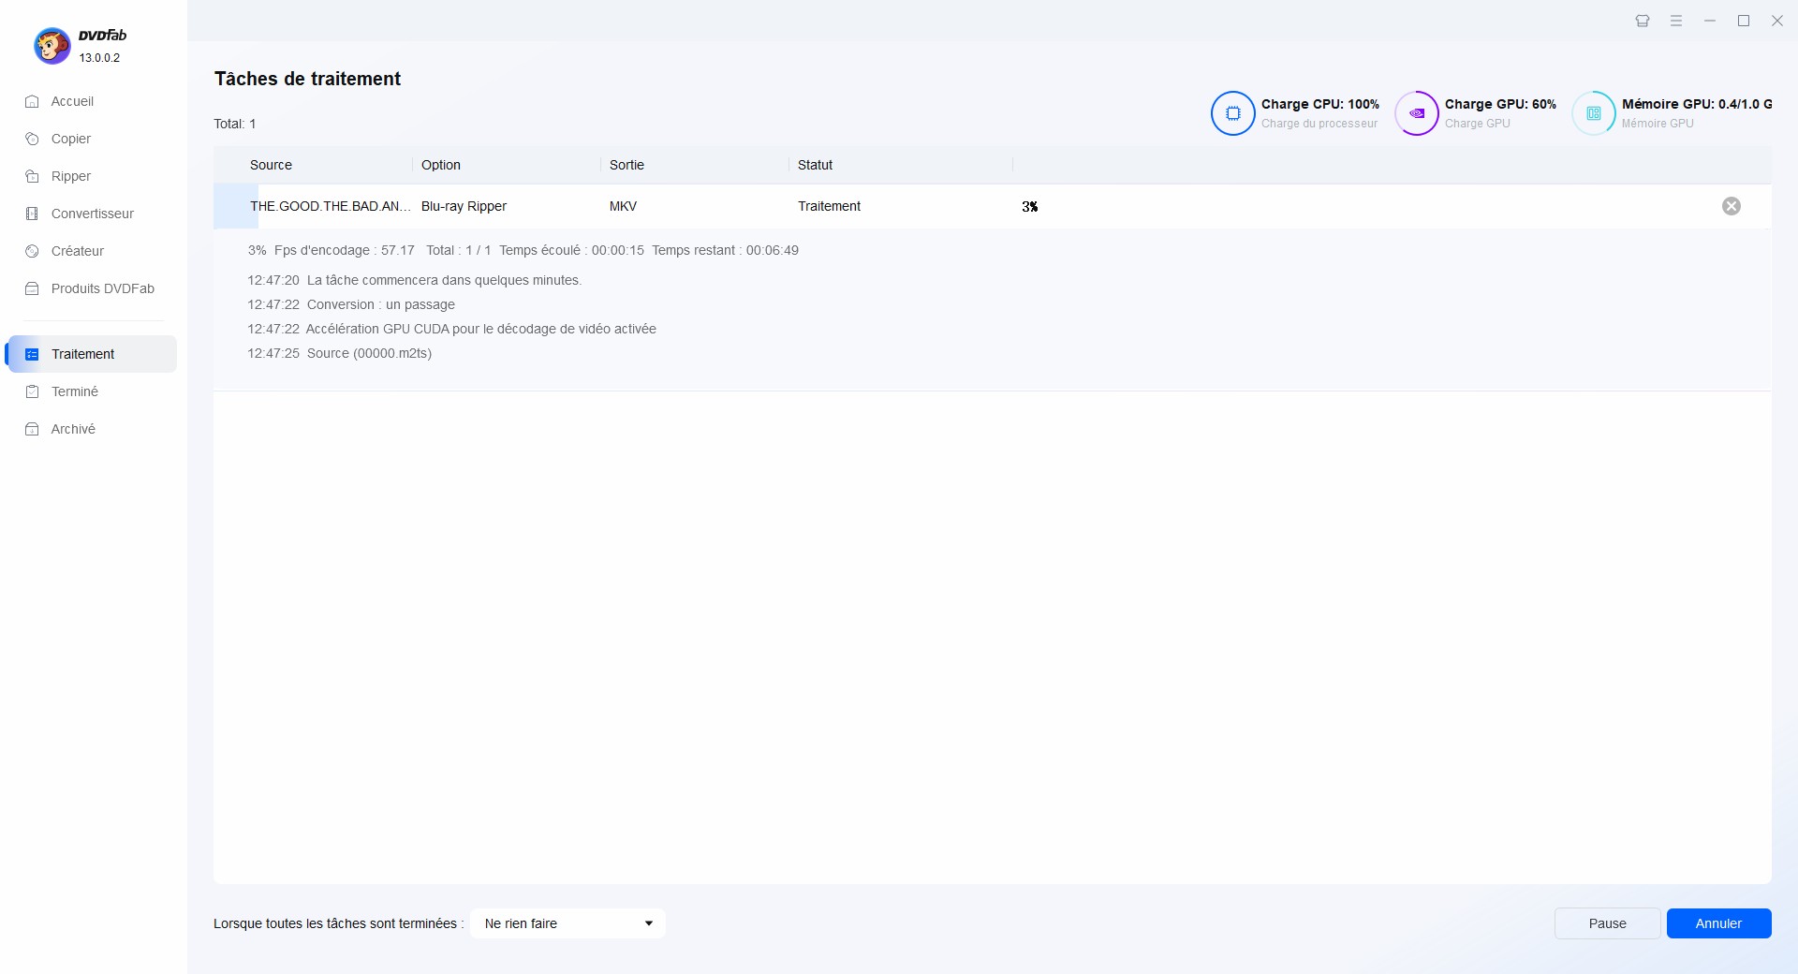This screenshot has width=1798, height=974.
Task: Select THE.GOOD.THE.BAD.AN... source cell
Action: [331, 206]
